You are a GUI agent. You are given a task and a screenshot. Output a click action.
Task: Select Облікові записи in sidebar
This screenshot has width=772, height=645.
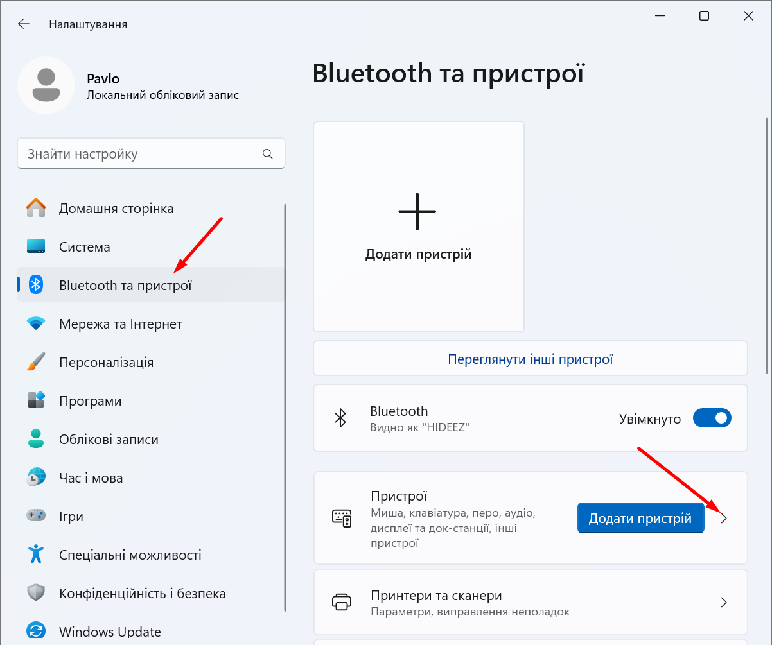point(109,440)
